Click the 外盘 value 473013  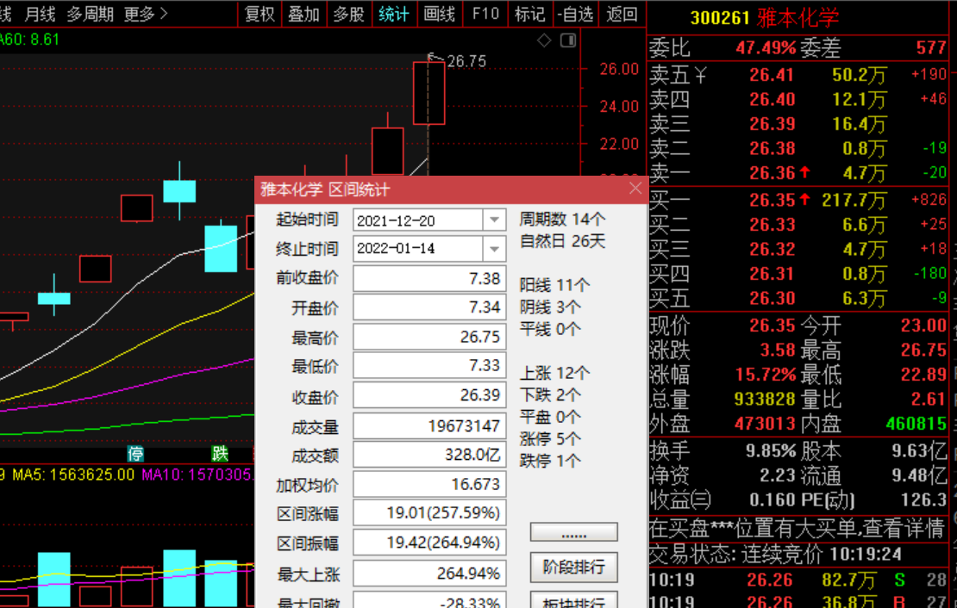click(765, 423)
